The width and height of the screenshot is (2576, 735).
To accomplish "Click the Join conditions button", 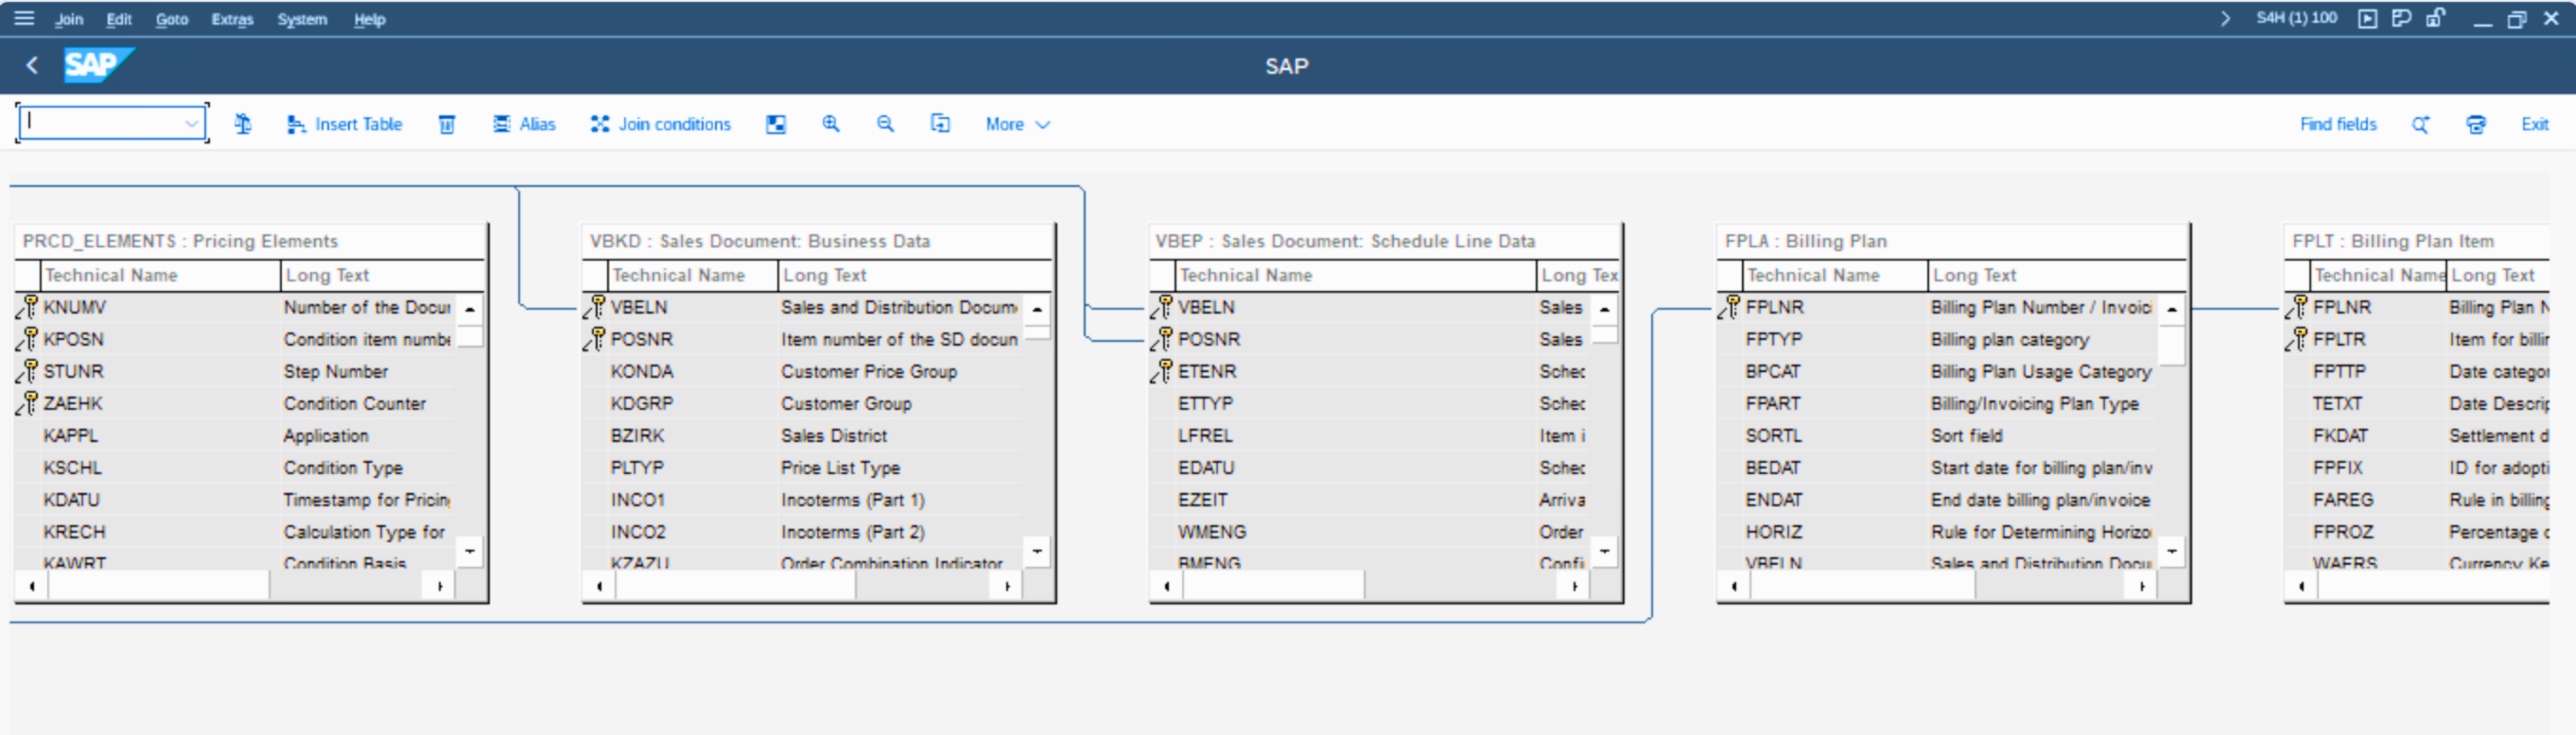I will pyautogui.click(x=661, y=123).
